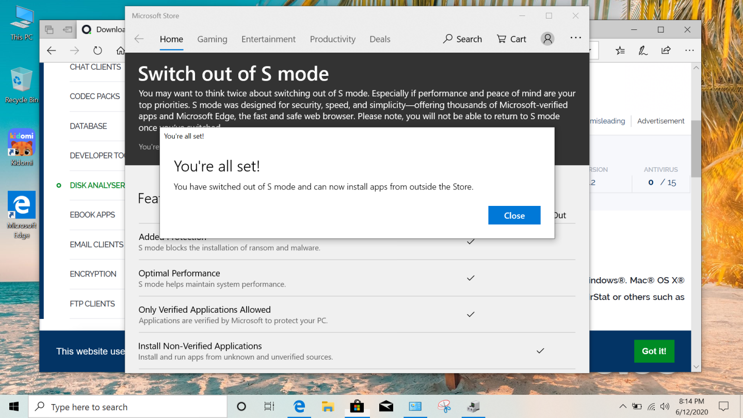
Task: Open your account profile in the Store
Action: click(x=547, y=39)
